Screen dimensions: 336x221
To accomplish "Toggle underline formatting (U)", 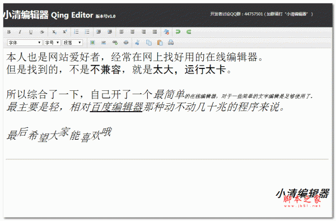I will pos(31,32).
